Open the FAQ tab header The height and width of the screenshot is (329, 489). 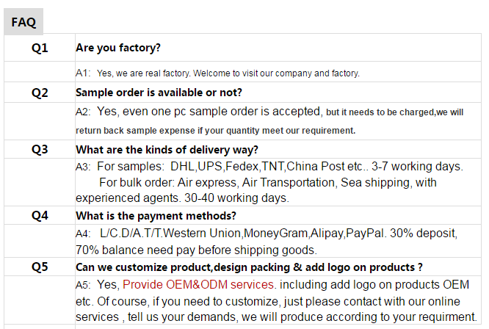(x=23, y=21)
